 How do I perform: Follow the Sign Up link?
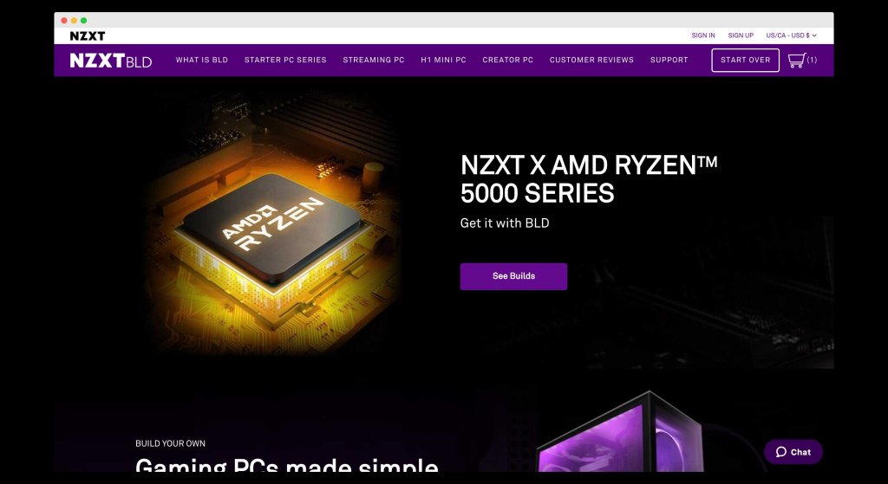(x=741, y=35)
